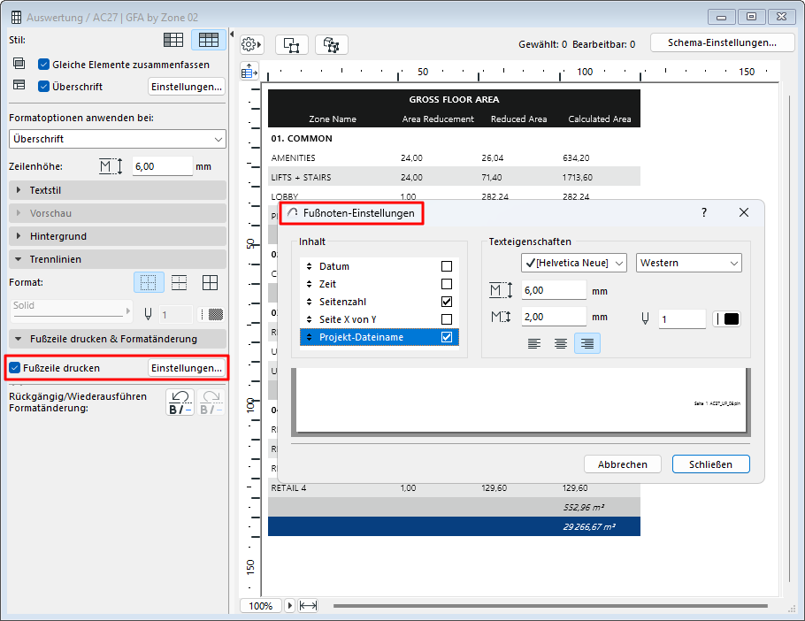The width and height of the screenshot is (805, 621).
Task: Open the Western script dropdown
Action: tap(688, 263)
